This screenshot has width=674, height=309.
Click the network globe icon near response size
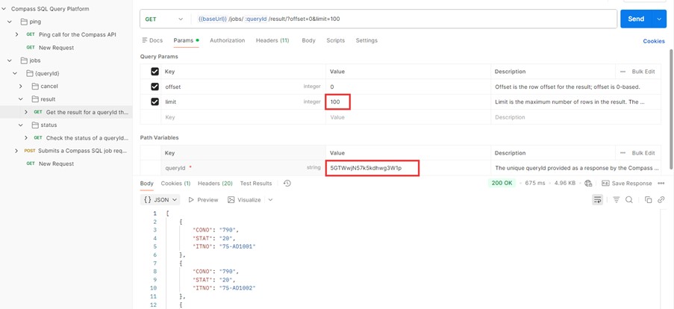pos(588,184)
